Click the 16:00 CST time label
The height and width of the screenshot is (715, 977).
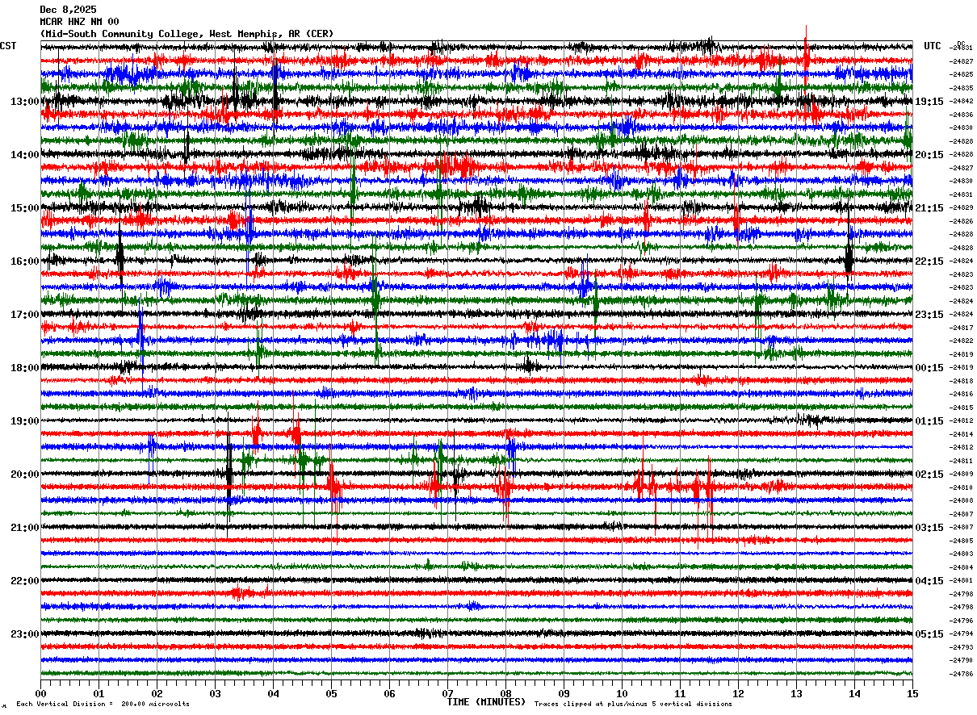pyautogui.click(x=25, y=261)
